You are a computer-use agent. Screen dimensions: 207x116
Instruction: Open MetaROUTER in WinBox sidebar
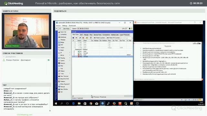[x=64, y=79]
